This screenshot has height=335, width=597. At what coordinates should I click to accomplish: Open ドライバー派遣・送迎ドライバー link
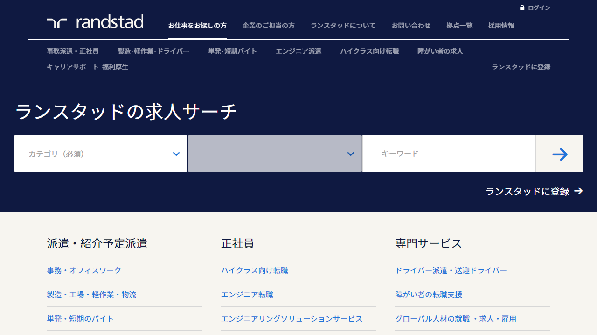click(451, 270)
